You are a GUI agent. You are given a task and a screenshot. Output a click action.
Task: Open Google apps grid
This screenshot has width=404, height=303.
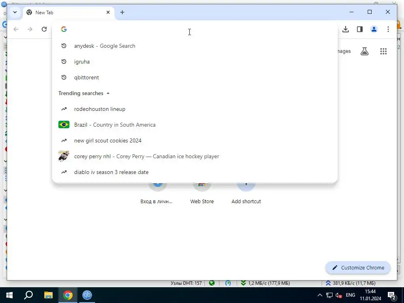[383, 51]
